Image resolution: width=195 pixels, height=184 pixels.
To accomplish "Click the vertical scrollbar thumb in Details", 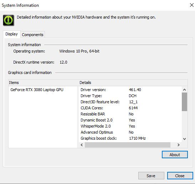I will [185, 102].
